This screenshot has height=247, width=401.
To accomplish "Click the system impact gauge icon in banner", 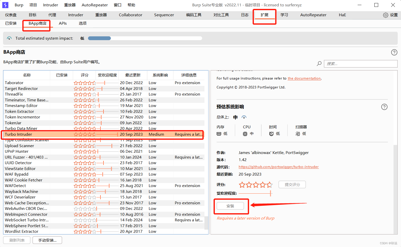I will (x=9, y=38).
